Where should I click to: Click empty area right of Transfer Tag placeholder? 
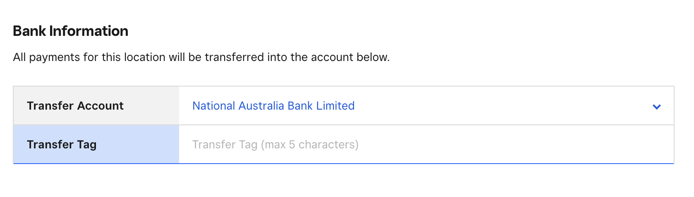[517, 145]
